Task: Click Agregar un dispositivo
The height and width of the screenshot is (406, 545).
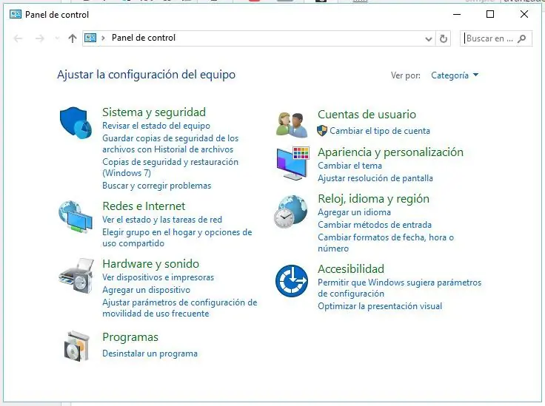Action: tap(146, 290)
